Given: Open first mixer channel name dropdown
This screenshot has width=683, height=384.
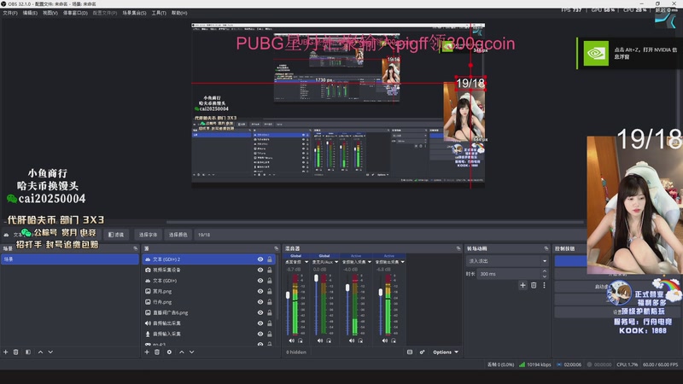Looking at the screenshot, I should click(x=306, y=262).
